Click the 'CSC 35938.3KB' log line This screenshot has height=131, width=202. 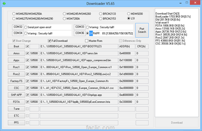click(x=170, y=44)
